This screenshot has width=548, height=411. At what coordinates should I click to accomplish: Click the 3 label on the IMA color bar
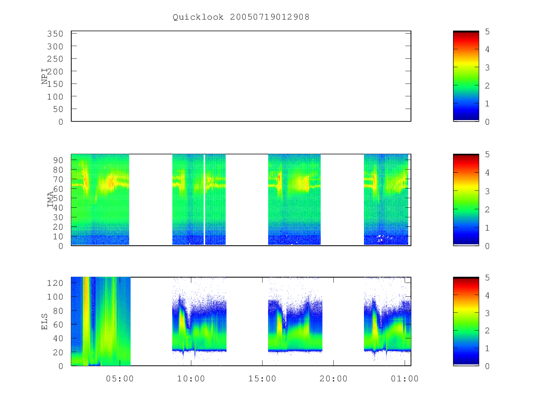[x=488, y=191]
